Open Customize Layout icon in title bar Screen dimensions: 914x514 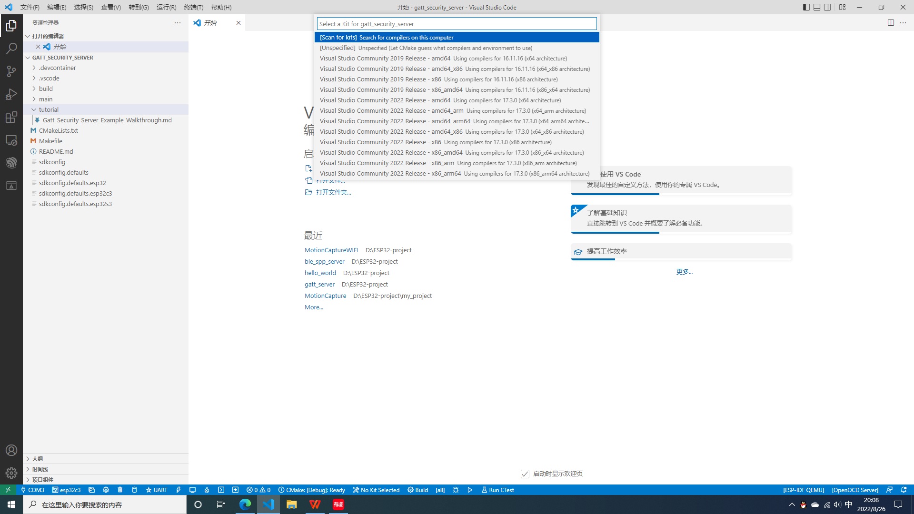tap(843, 7)
